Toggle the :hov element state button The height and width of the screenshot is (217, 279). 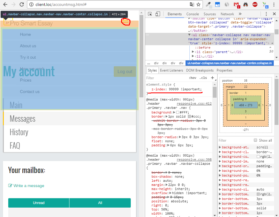(193, 78)
